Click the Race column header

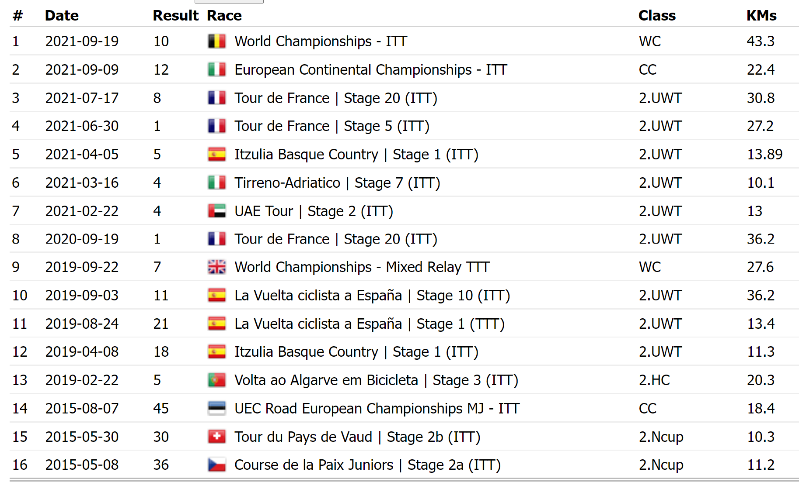[x=224, y=16]
